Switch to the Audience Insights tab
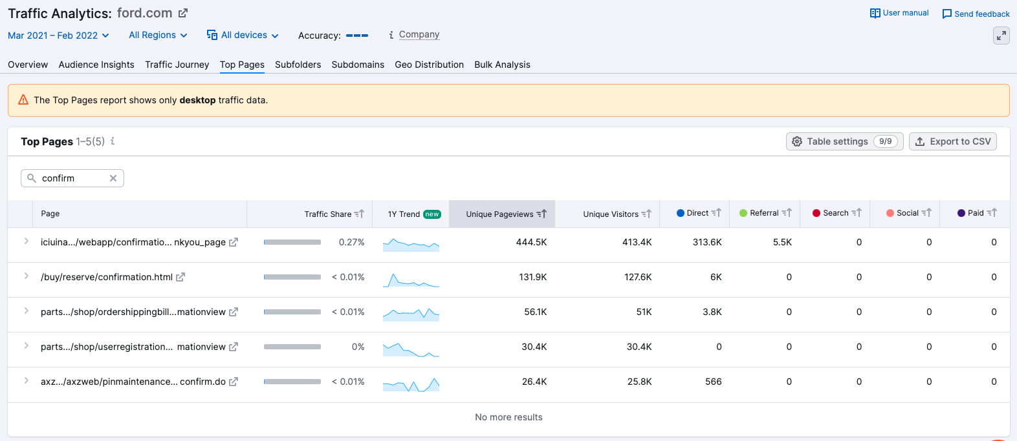 coord(96,65)
